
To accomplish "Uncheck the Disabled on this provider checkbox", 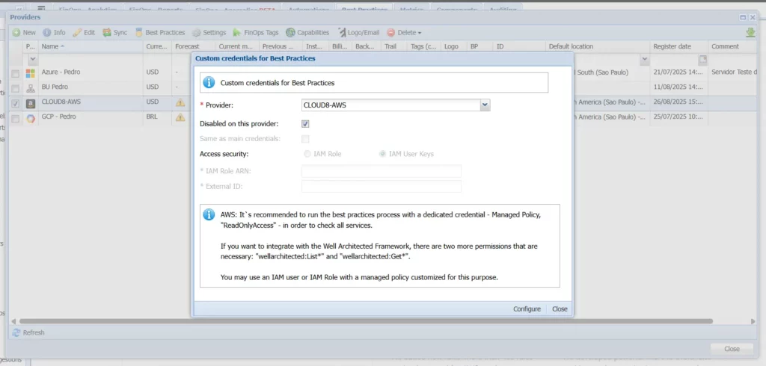I will tap(305, 124).
